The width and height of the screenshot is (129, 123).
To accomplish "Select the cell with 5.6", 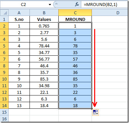I will pos(44,39).
